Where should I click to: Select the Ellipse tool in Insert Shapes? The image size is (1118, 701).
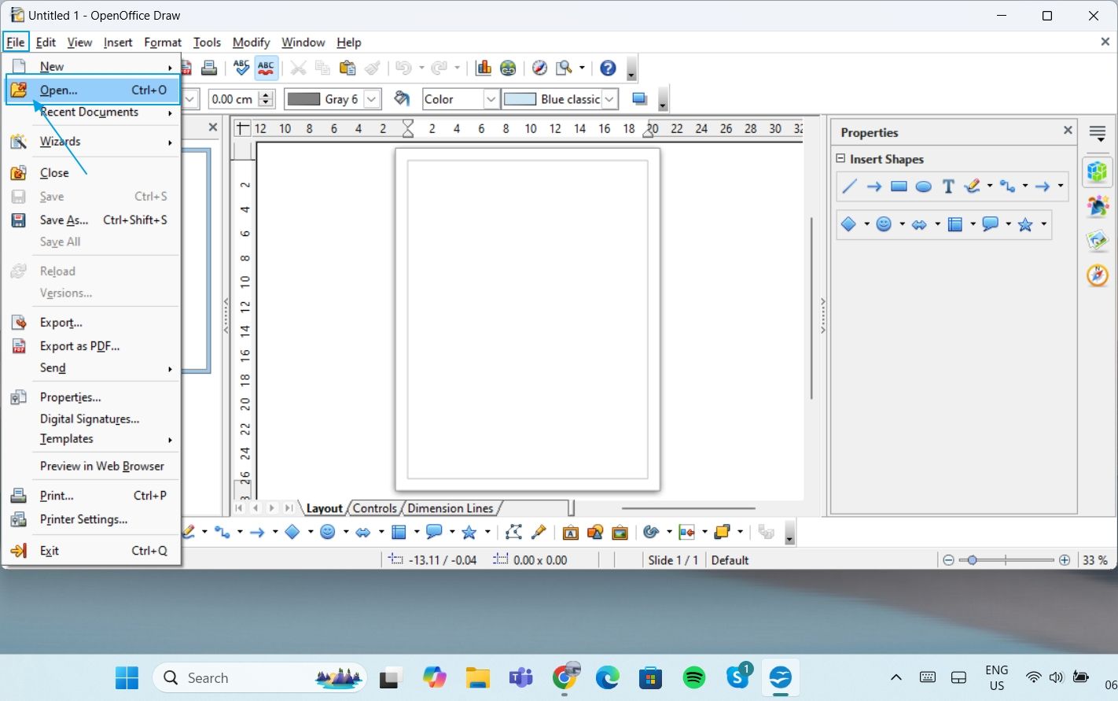[924, 186]
